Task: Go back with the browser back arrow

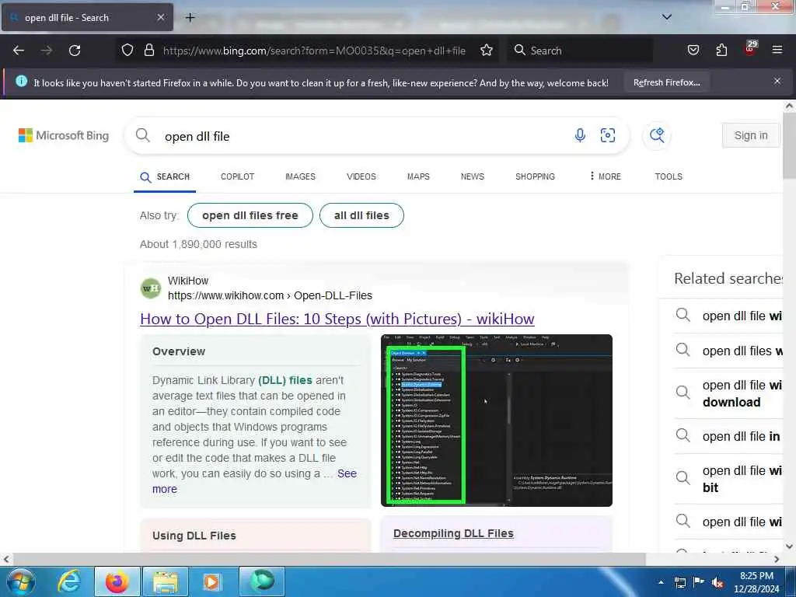Action: (x=19, y=51)
